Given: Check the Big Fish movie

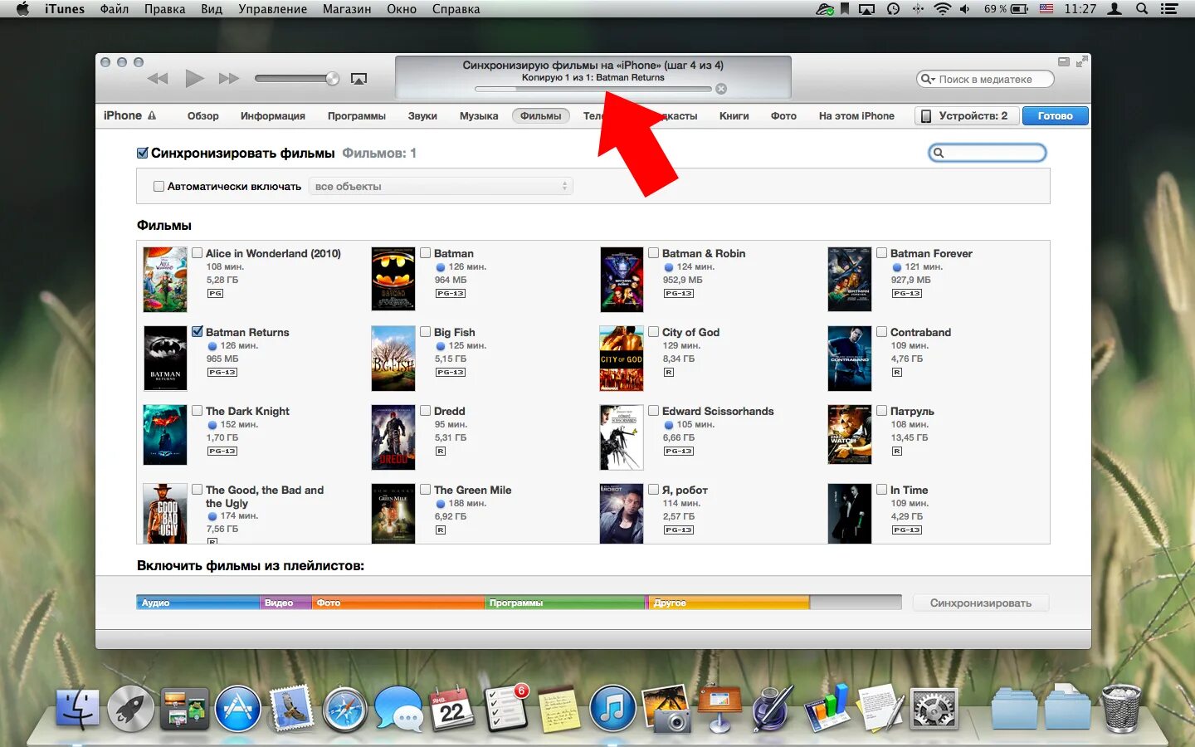Looking at the screenshot, I should point(426,332).
